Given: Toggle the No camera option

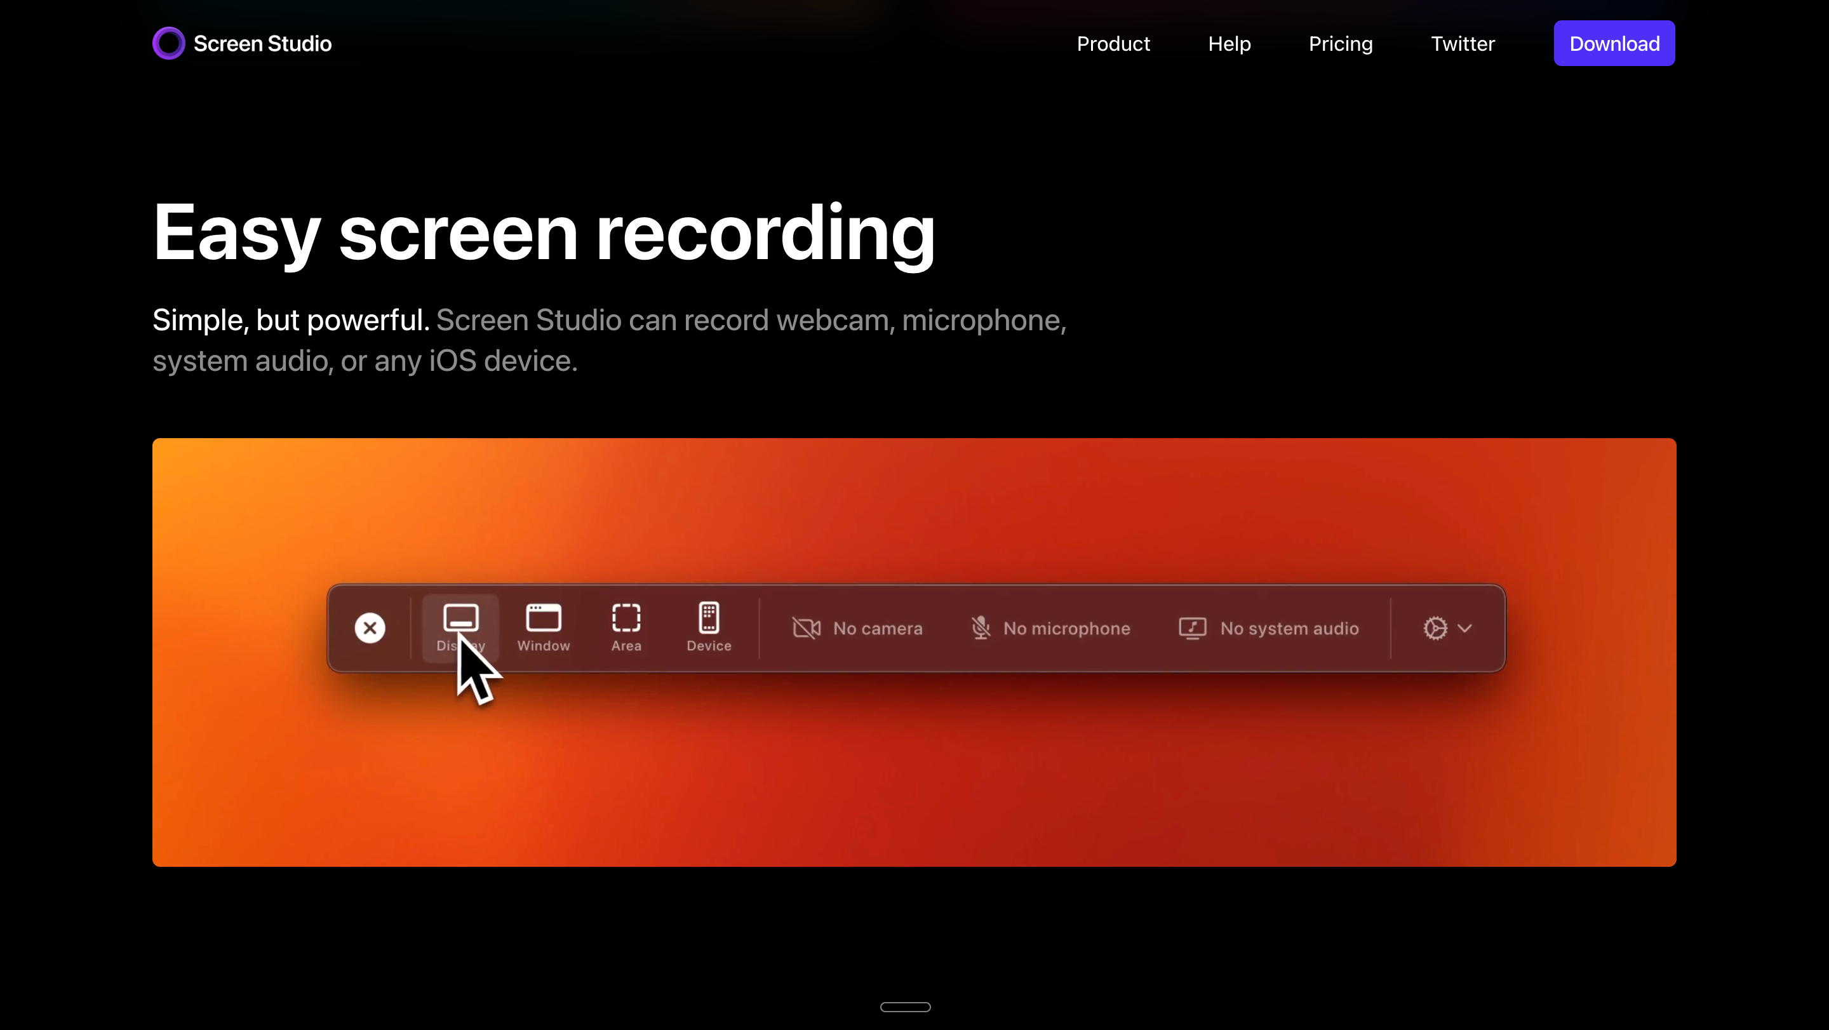Looking at the screenshot, I should pyautogui.click(x=878, y=628).
